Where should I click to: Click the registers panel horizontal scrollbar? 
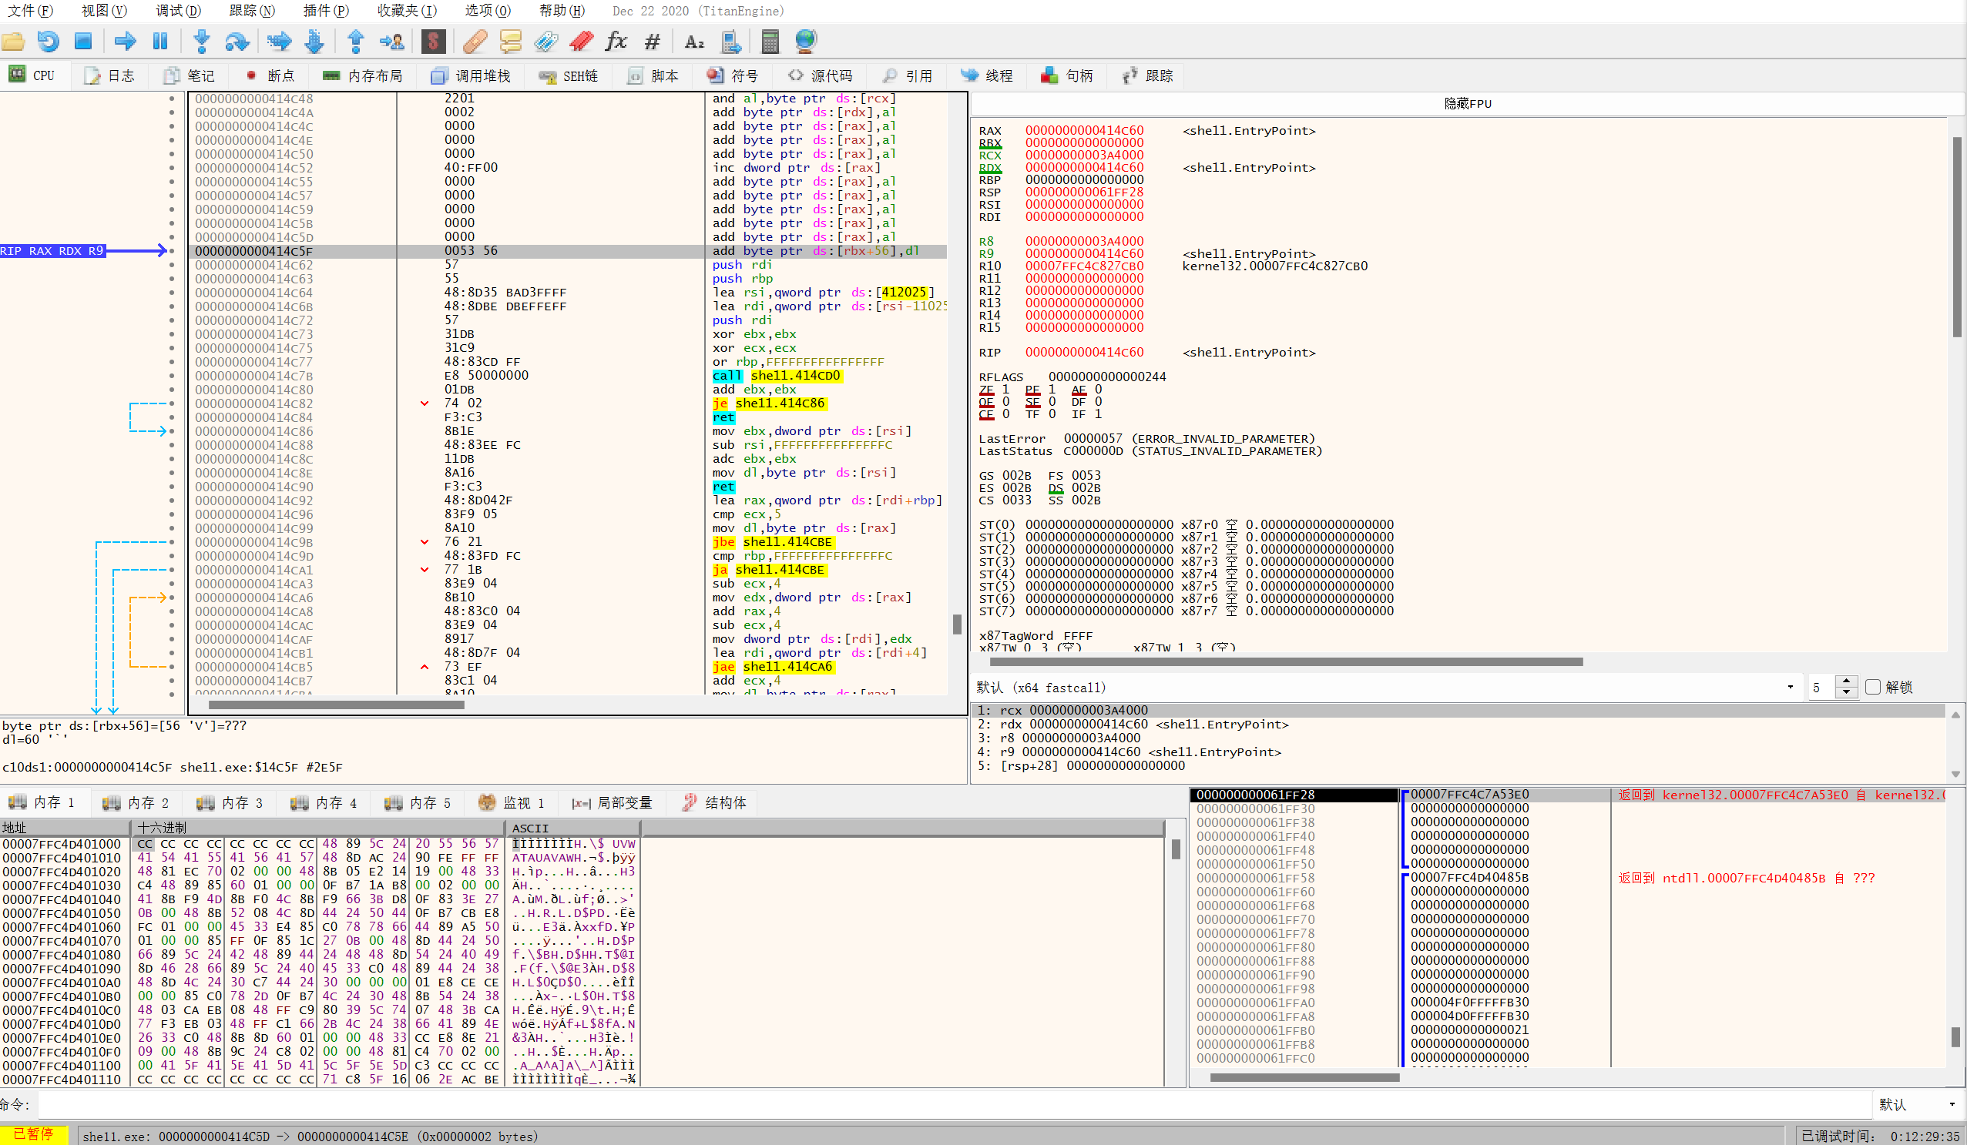(x=1287, y=662)
